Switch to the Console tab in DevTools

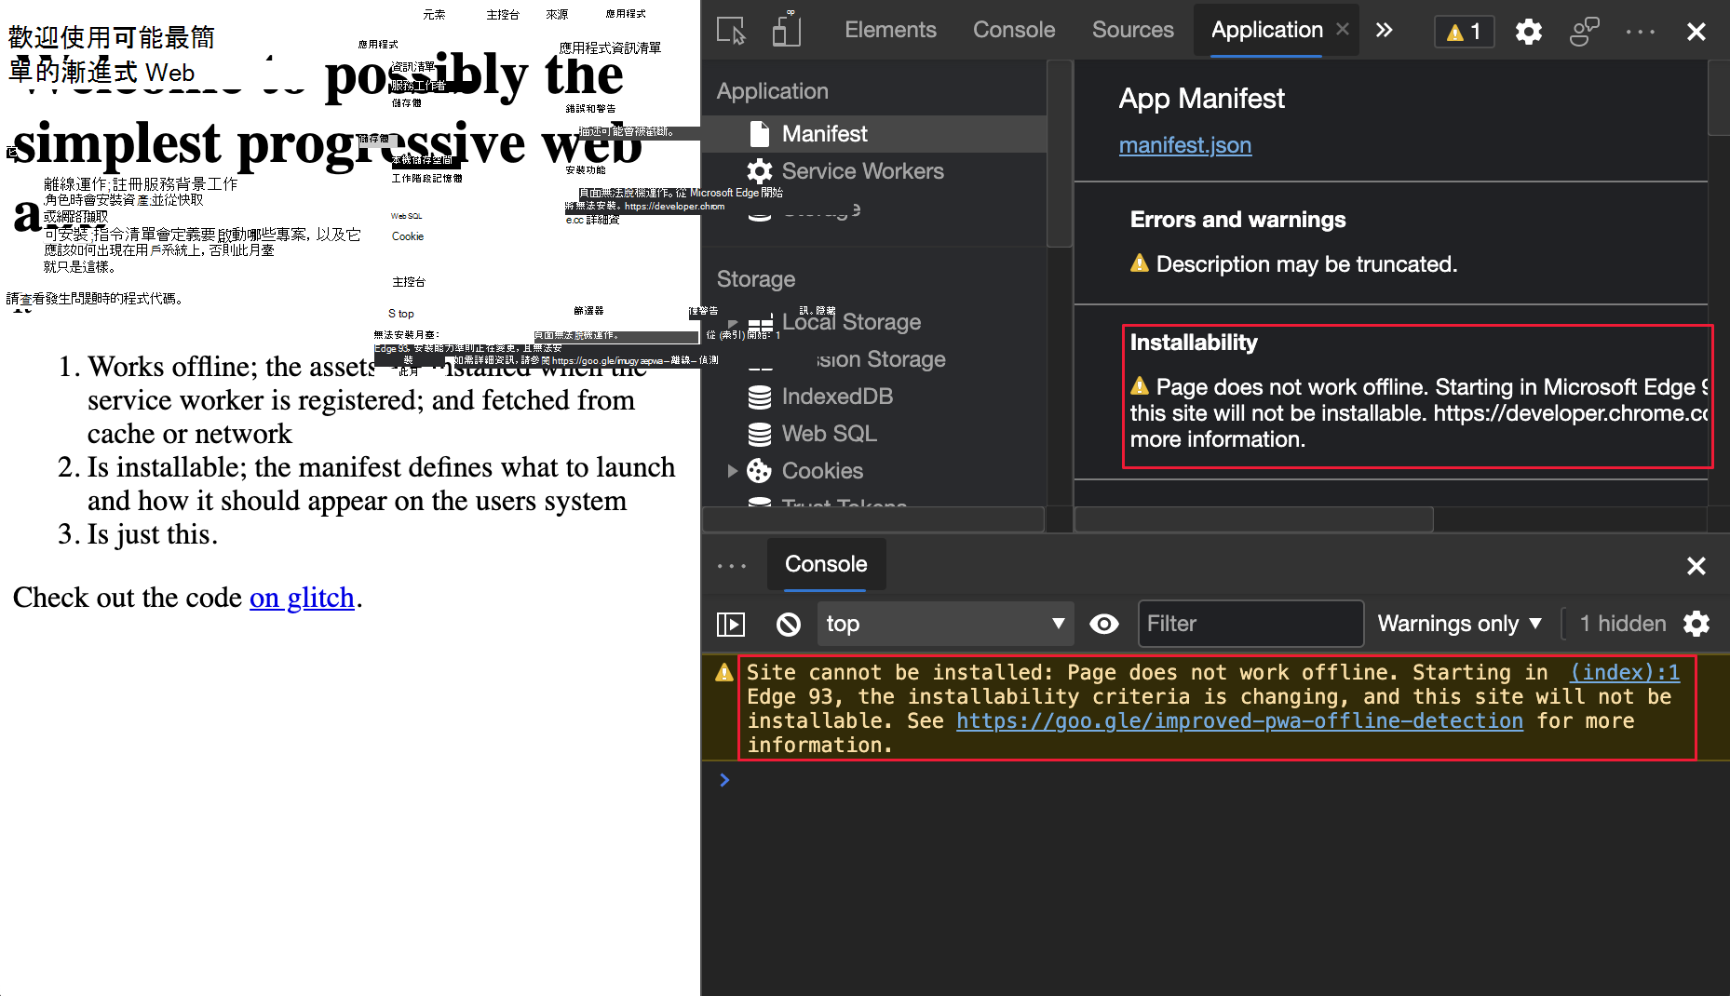(1014, 30)
